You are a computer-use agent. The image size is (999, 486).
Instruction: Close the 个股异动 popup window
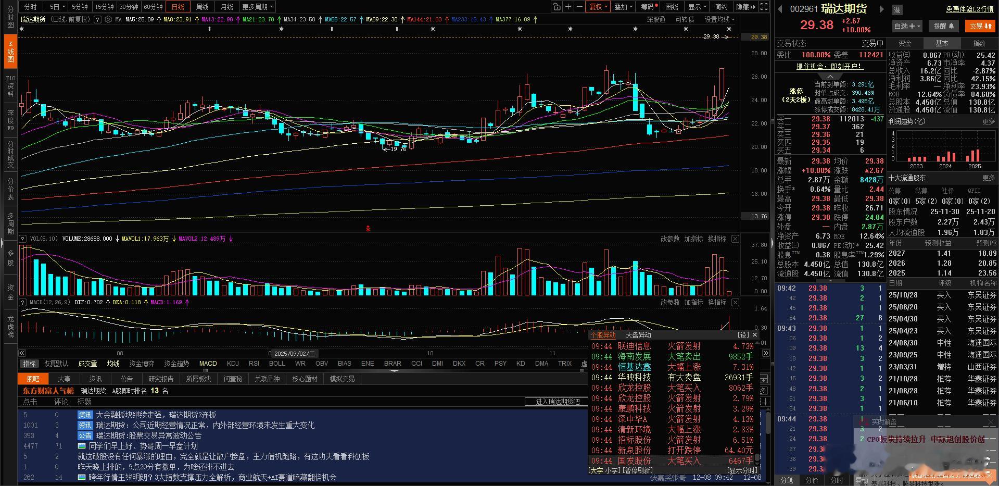[755, 335]
